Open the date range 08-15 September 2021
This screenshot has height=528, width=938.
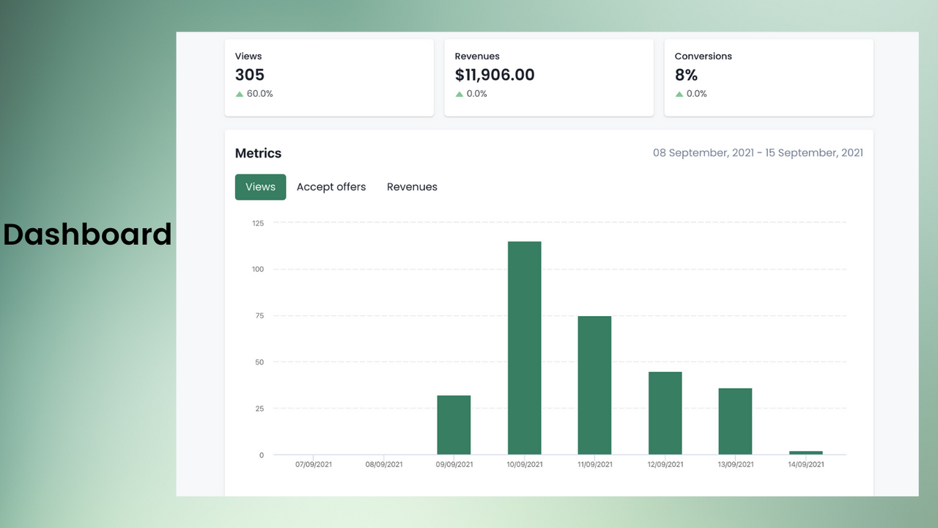point(758,153)
